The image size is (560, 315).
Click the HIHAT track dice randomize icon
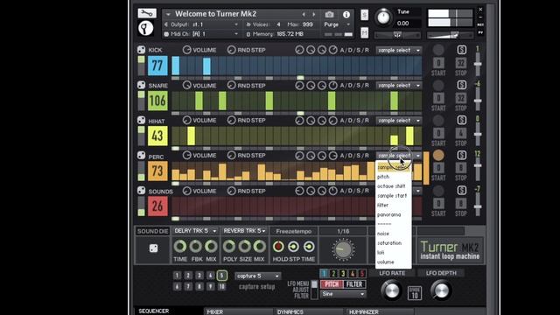pyautogui.click(x=141, y=121)
